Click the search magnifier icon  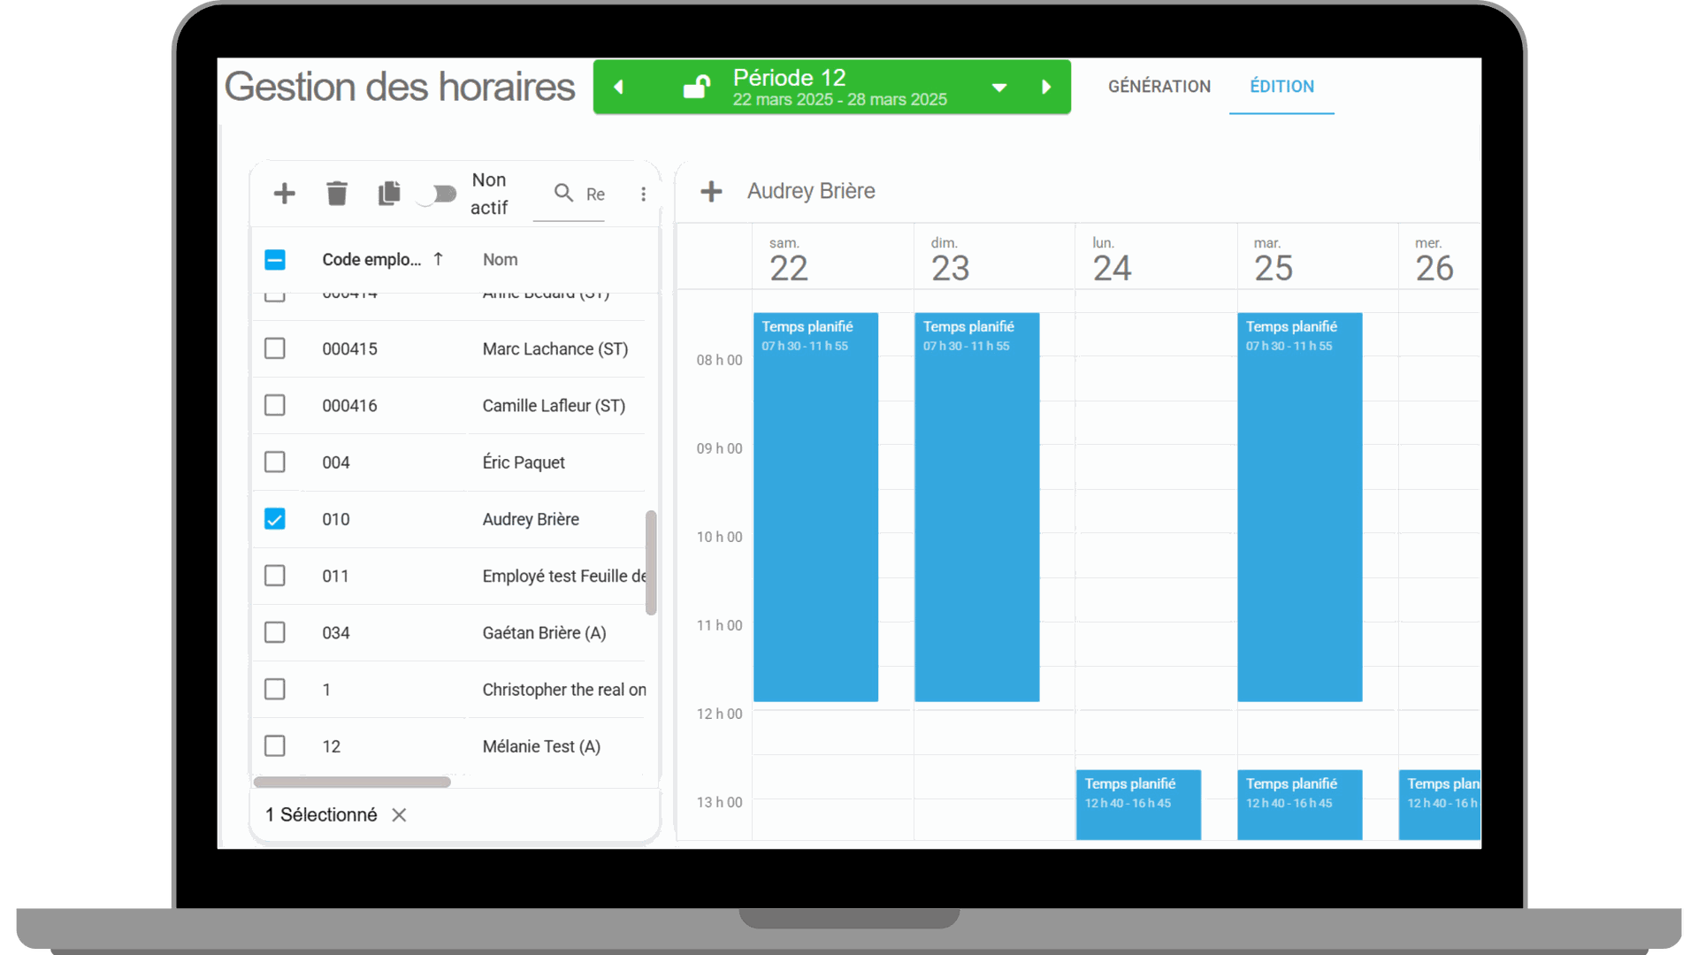click(563, 193)
